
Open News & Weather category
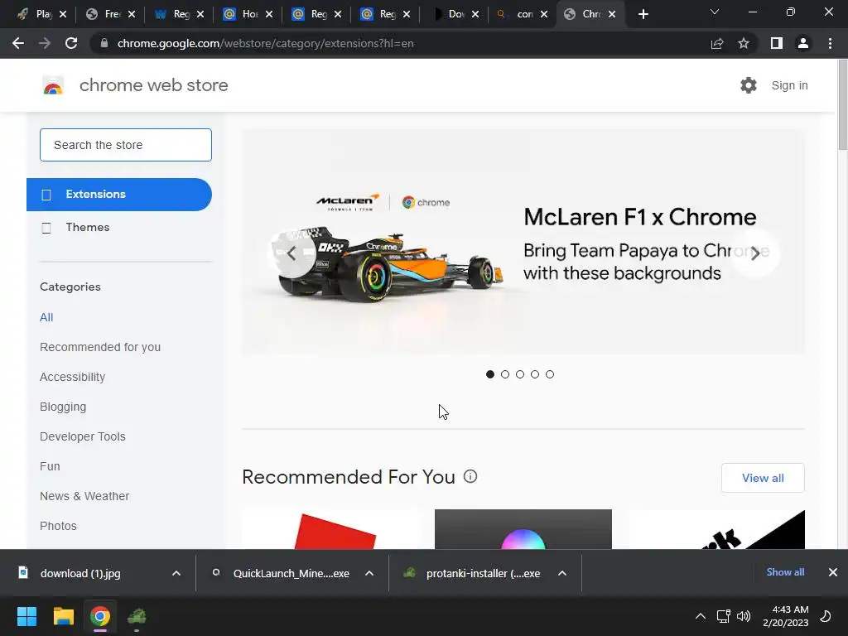84,496
